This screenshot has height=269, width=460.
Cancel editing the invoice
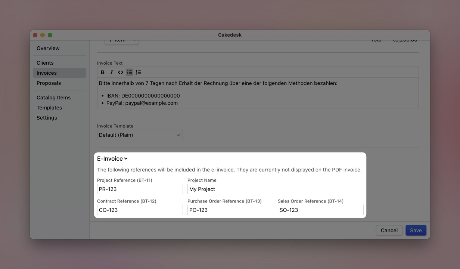click(389, 230)
